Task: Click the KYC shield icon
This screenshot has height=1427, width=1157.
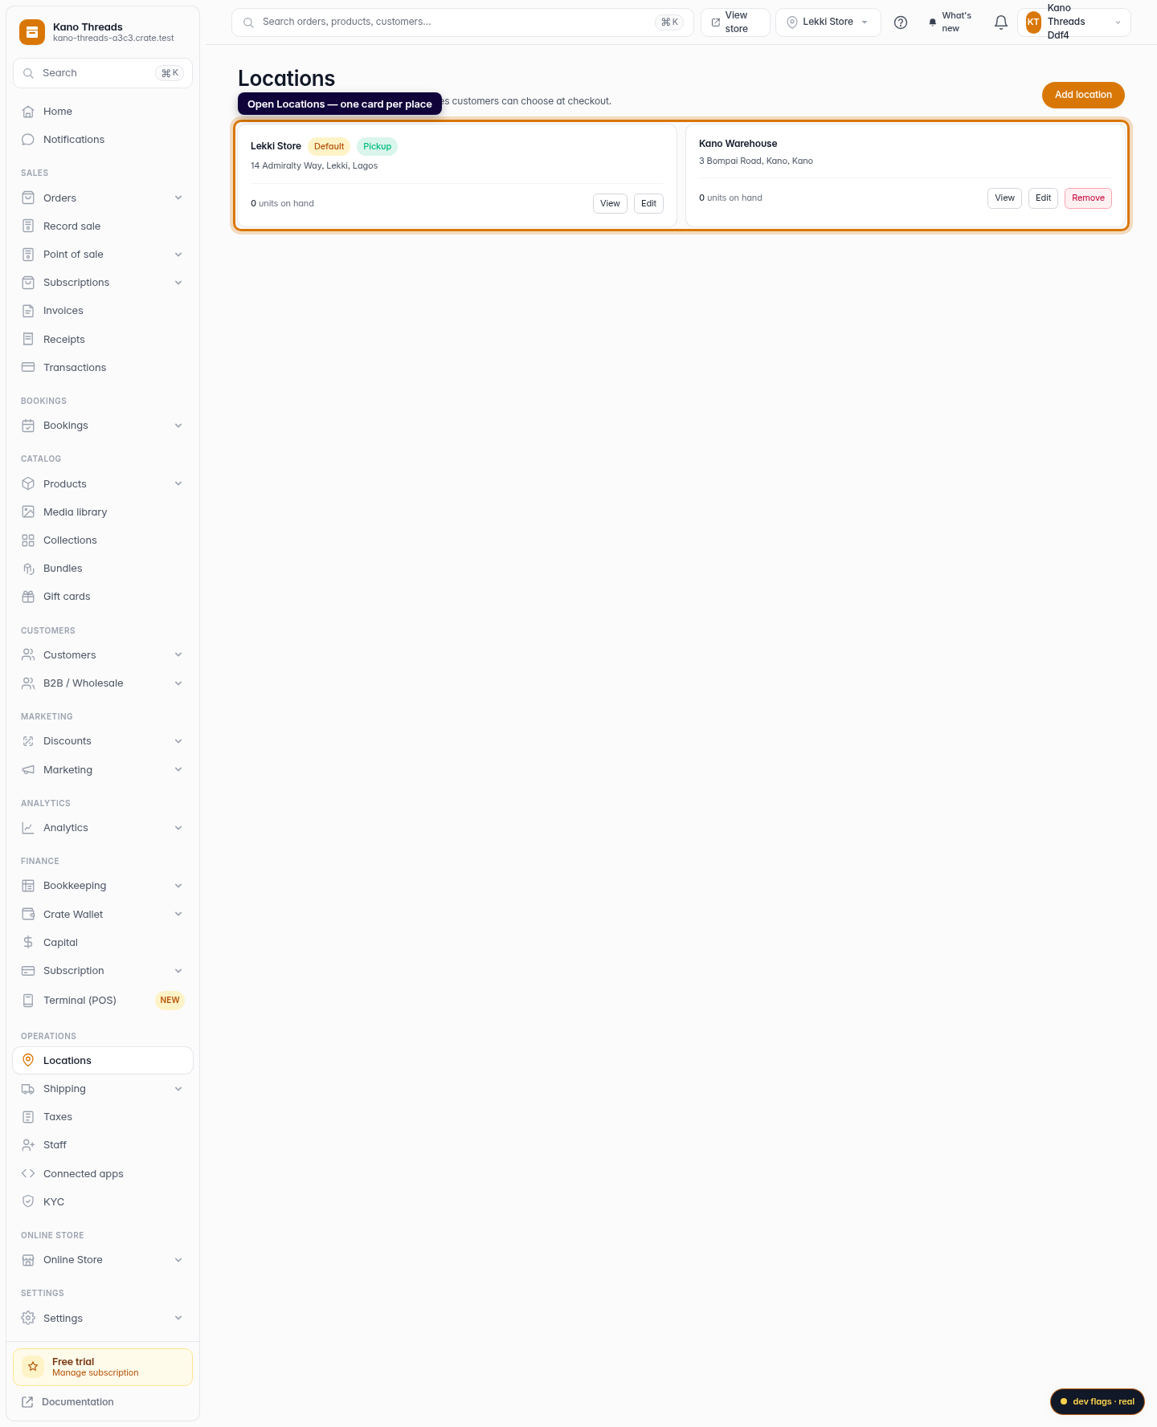Action: [x=28, y=1202]
